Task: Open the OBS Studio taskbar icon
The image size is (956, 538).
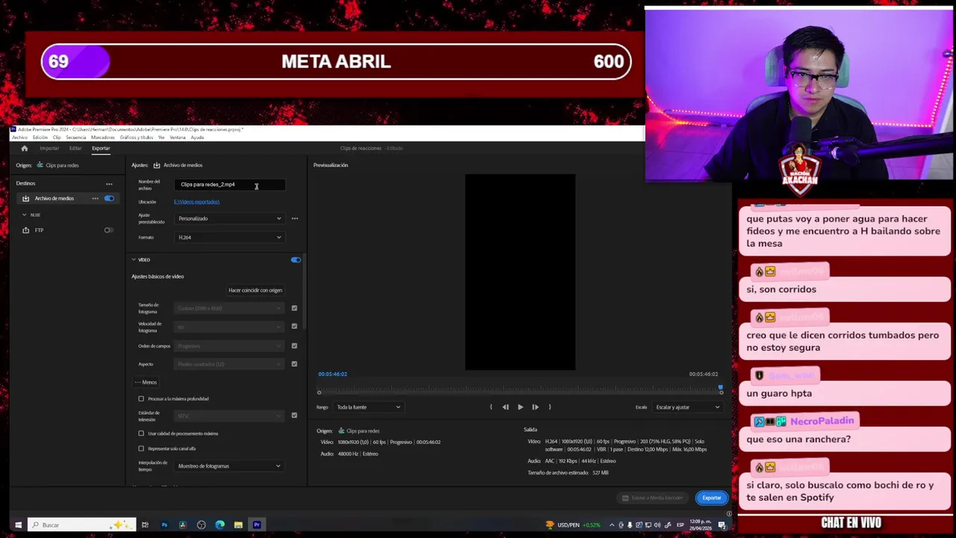Action: (201, 525)
